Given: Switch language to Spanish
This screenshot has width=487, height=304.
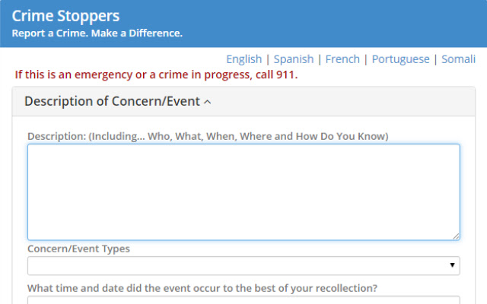Looking at the screenshot, I should pos(294,59).
